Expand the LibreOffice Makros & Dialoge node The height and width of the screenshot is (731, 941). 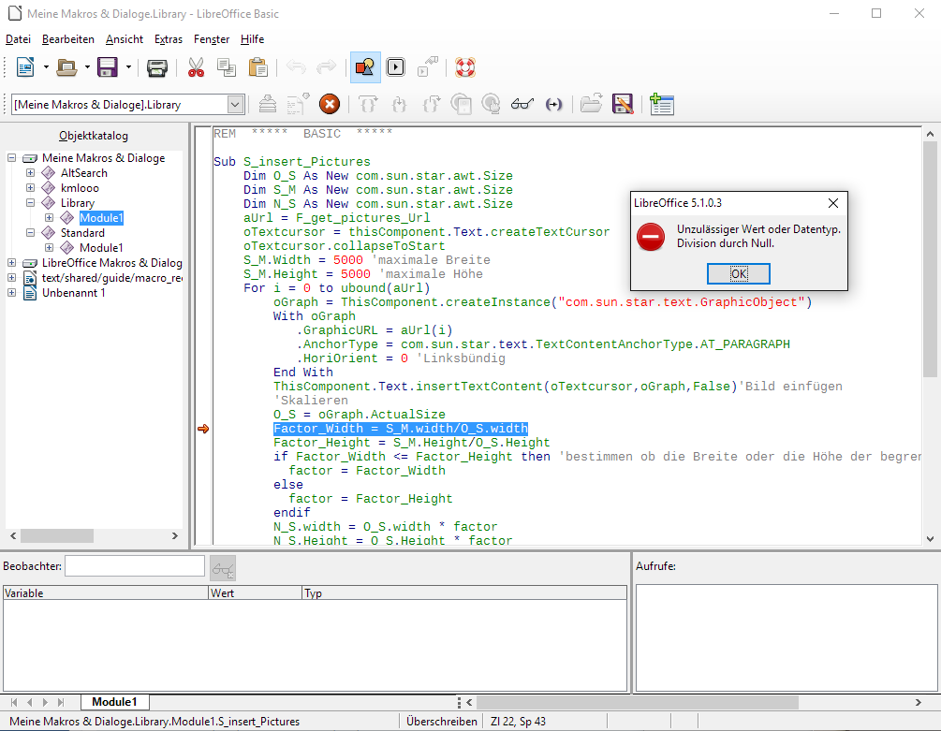tap(11, 263)
